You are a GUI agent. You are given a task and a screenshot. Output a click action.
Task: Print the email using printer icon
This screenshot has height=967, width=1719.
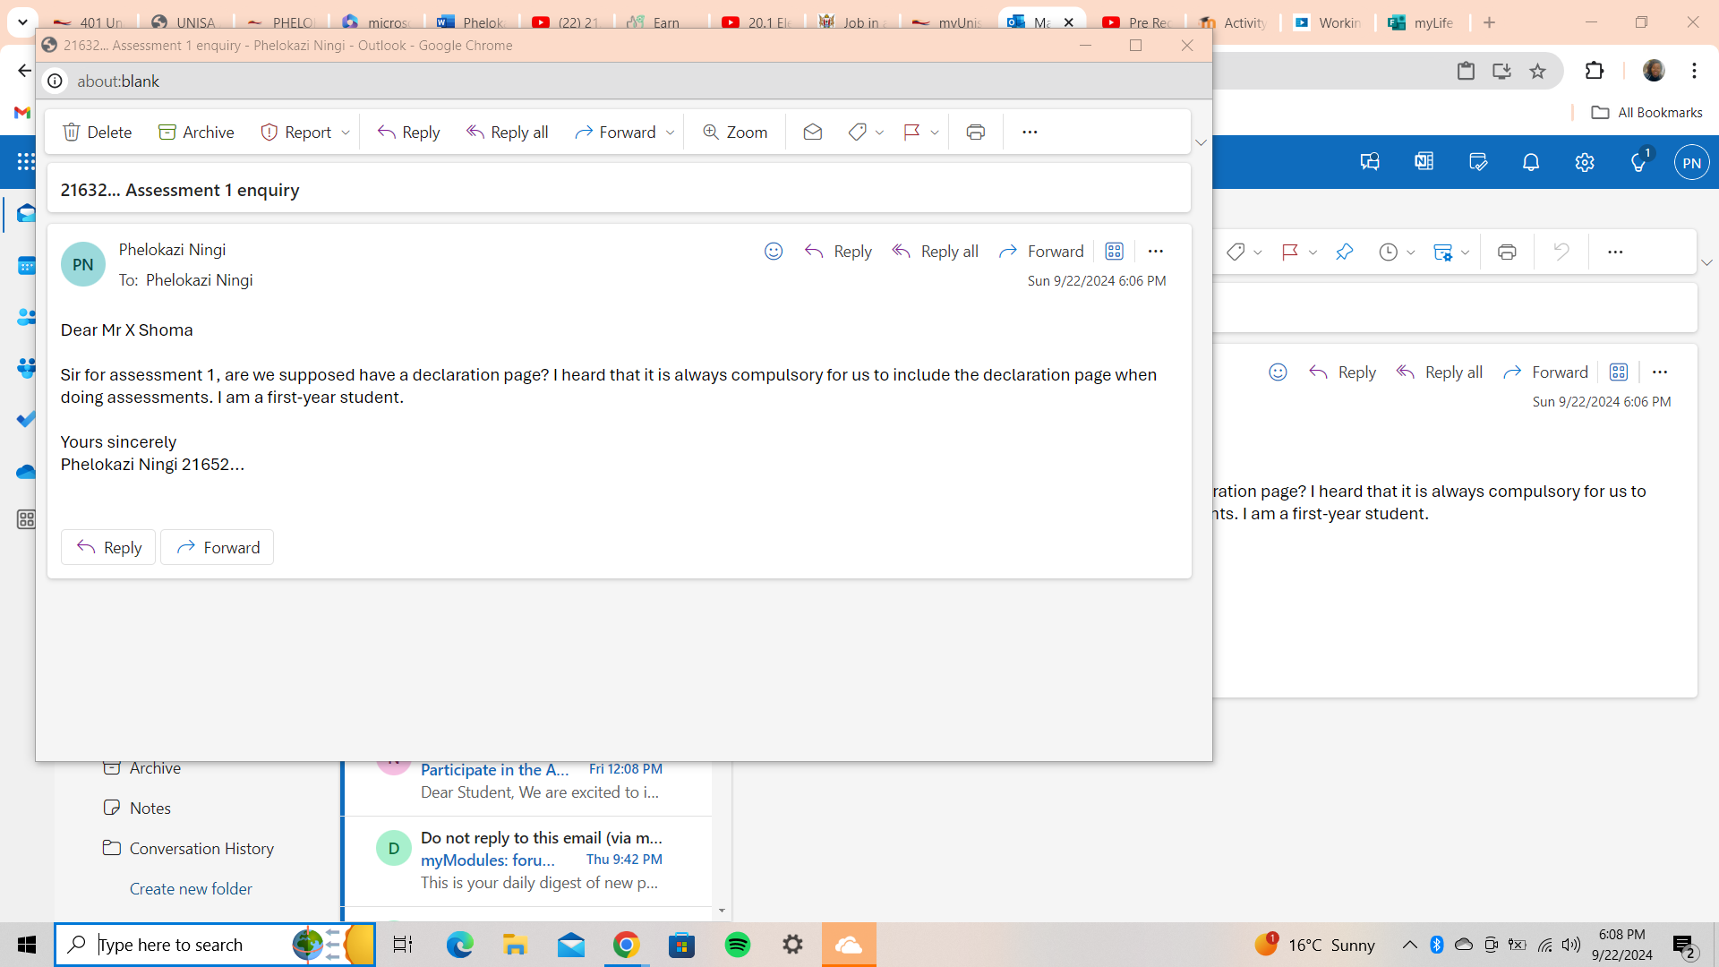(975, 132)
